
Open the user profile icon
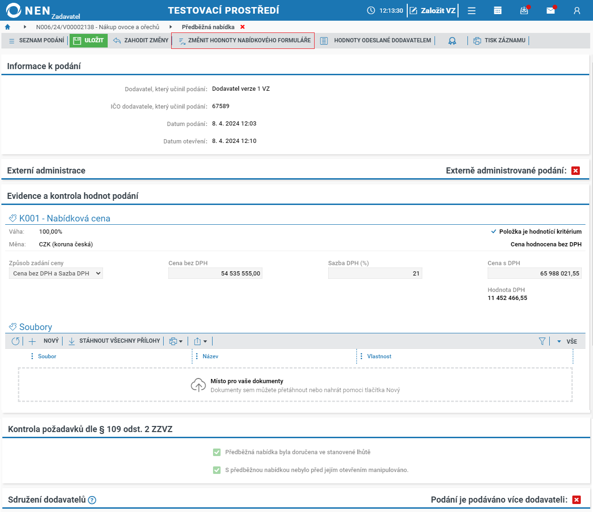577,10
